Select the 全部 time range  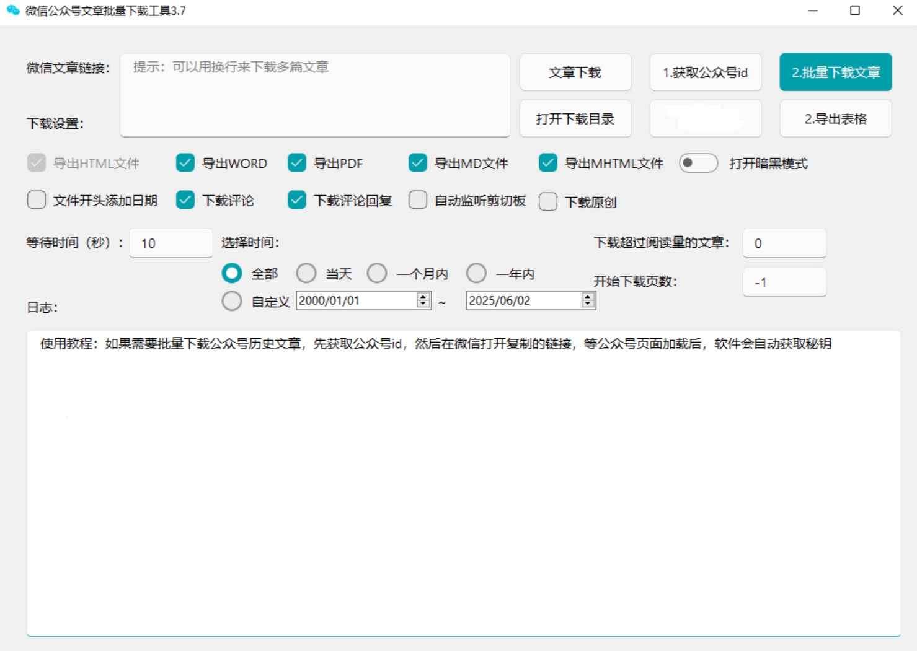tap(231, 273)
